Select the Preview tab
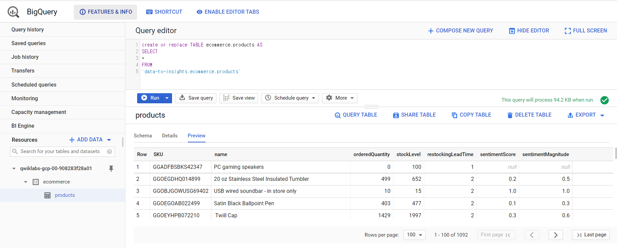 point(197,136)
